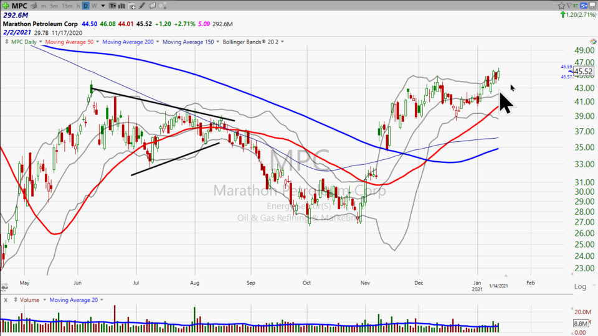Switch to the 1-minute timeframe
This screenshot has width=598, height=336.
click(x=44, y=6)
